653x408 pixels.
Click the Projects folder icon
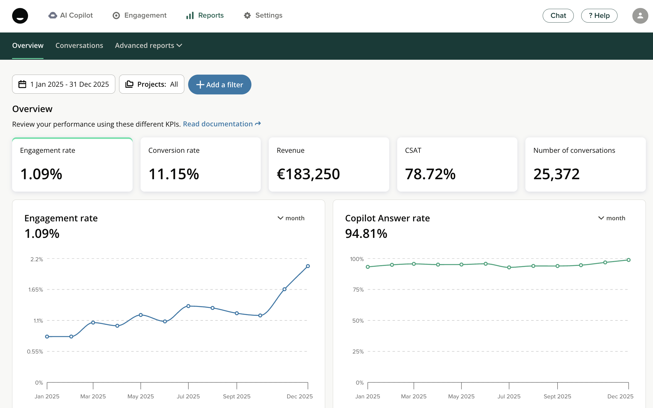(x=129, y=84)
